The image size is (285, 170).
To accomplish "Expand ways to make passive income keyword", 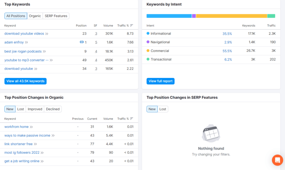I will pyautogui.click(x=53, y=135).
